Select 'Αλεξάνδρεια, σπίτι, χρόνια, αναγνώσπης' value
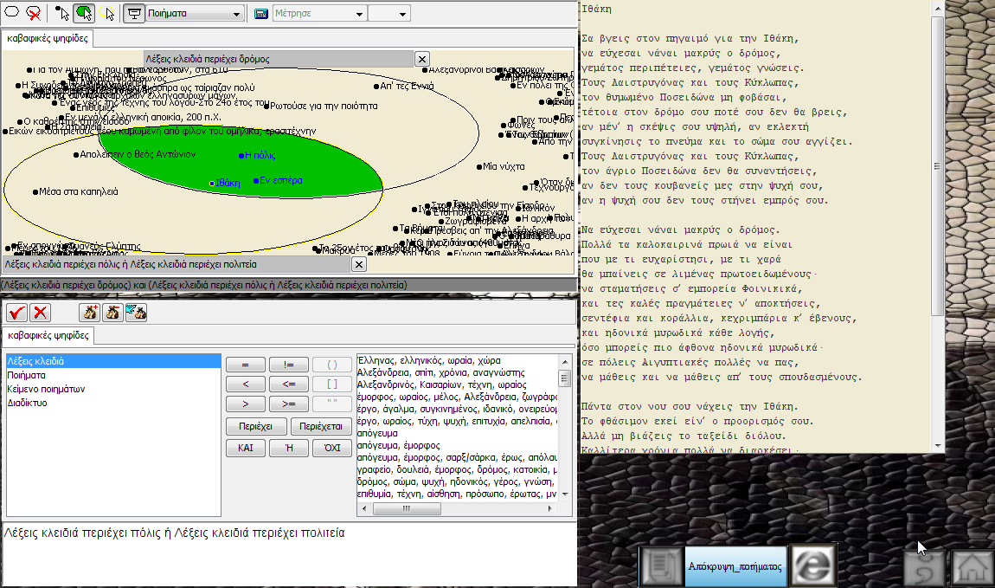The image size is (995, 588). click(x=457, y=372)
